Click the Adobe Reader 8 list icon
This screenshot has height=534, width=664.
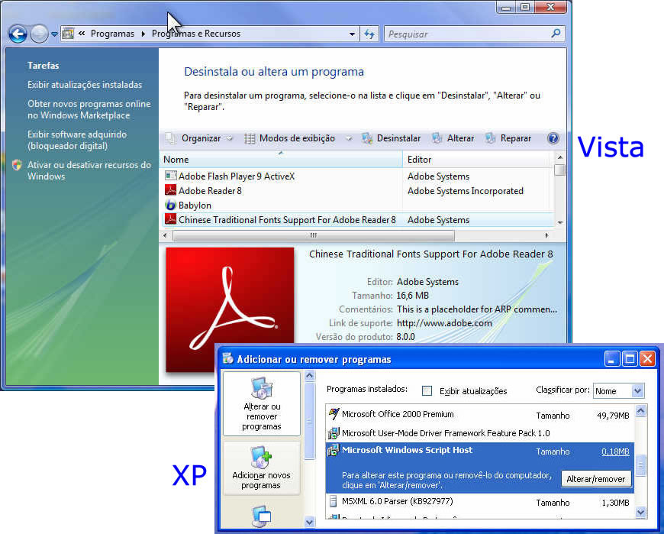pos(170,191)
